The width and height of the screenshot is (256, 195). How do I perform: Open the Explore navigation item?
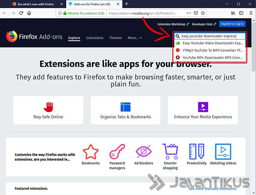(x=74, y=38)
